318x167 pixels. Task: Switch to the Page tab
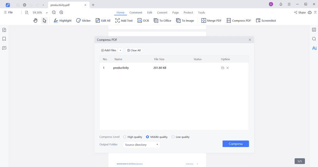176,12
